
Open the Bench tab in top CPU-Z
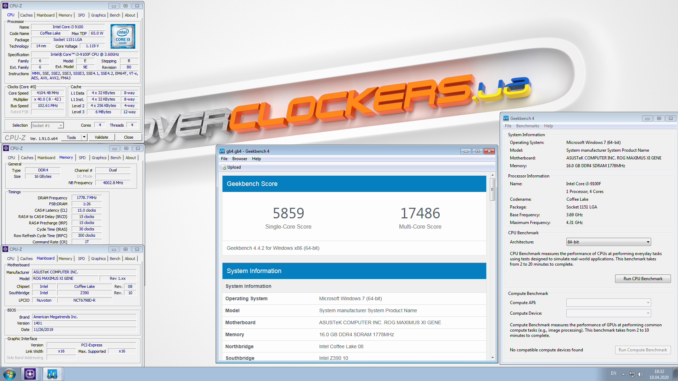tap(115, 15)
